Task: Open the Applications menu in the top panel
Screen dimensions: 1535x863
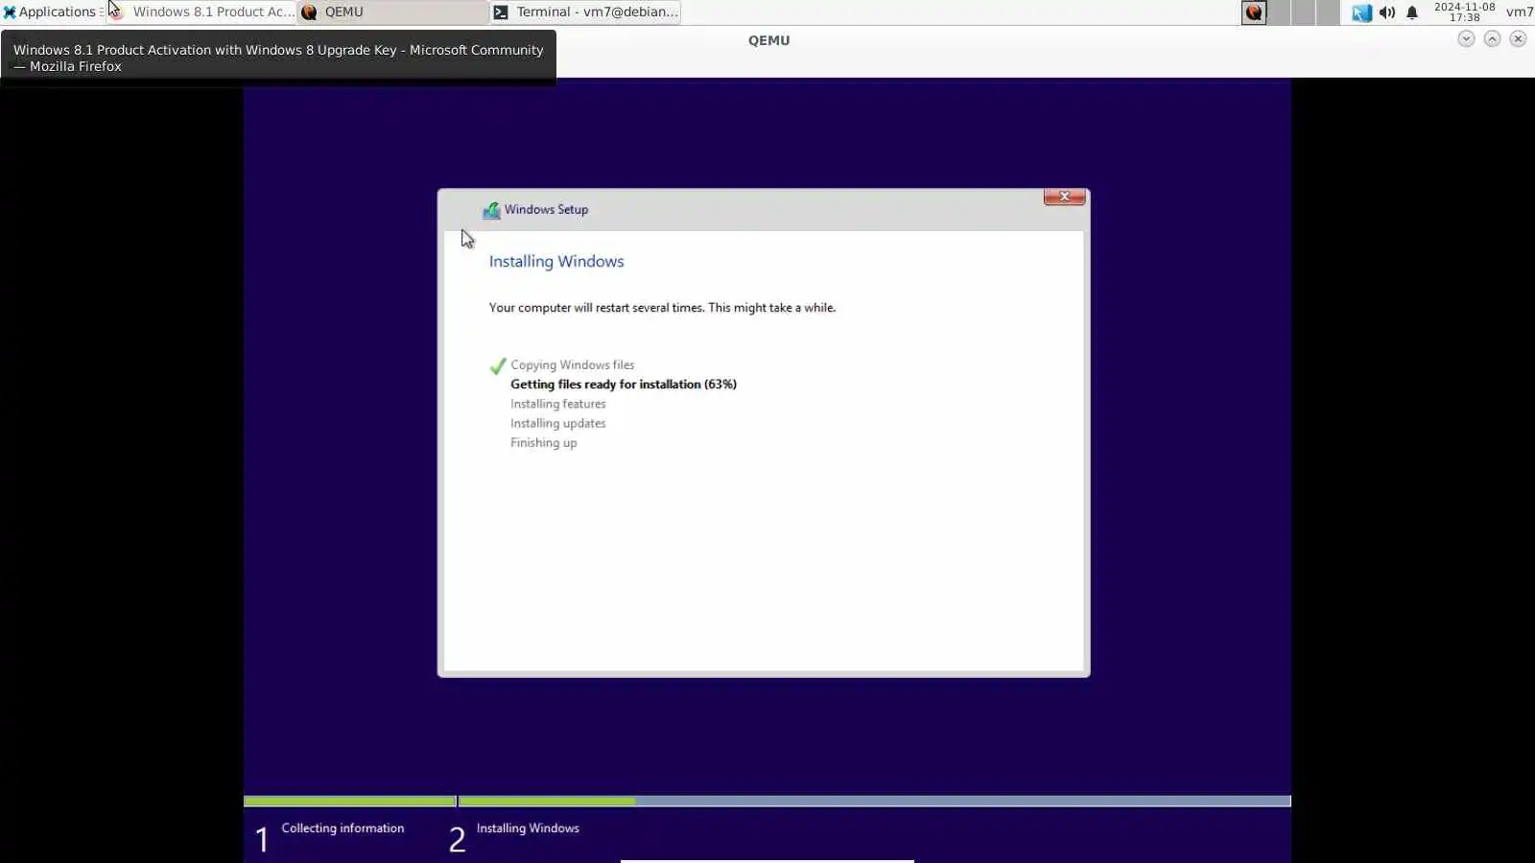Action: click(x=51, y=12)
